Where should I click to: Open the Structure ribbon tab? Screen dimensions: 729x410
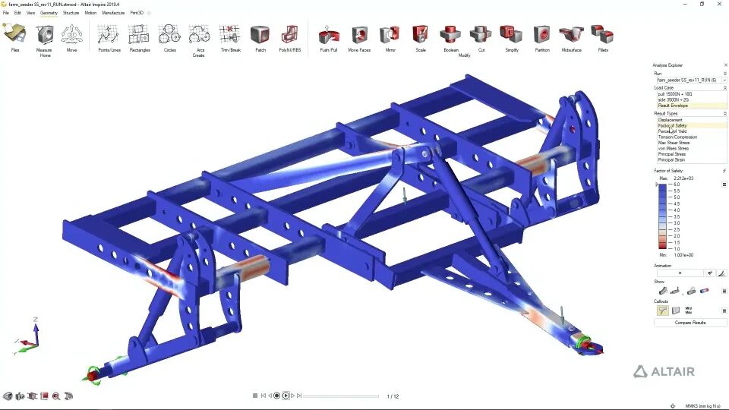[x=71, y=13]
